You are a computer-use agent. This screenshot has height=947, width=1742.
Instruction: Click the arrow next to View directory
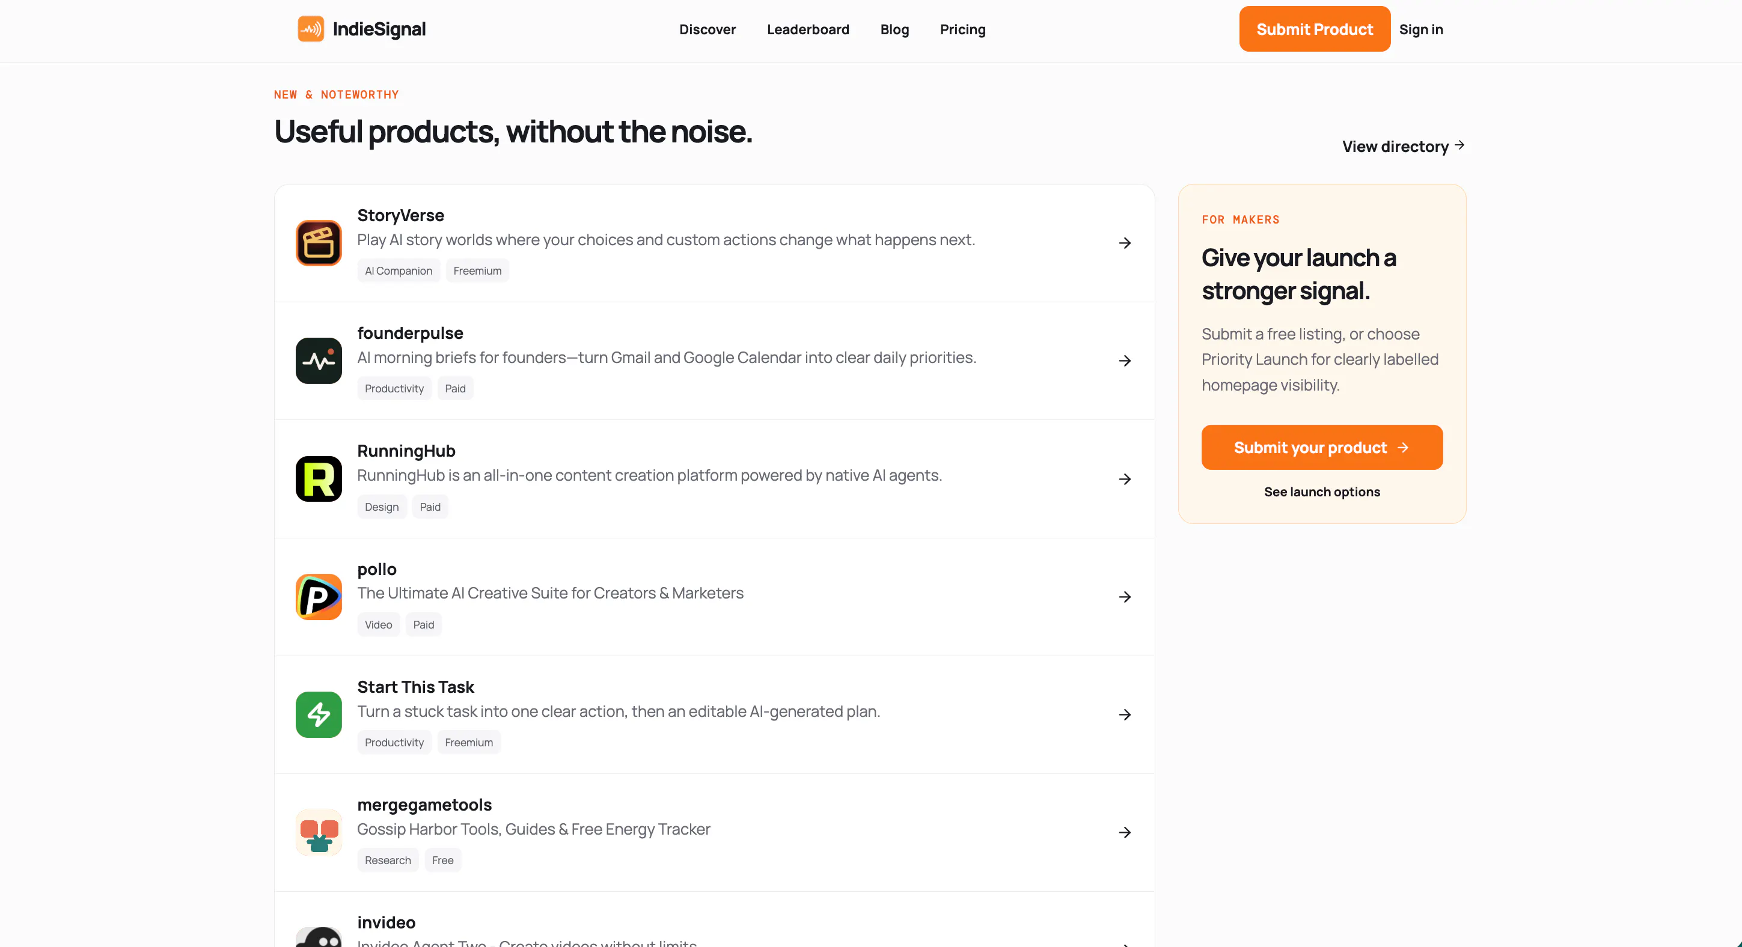[1459, 145]
